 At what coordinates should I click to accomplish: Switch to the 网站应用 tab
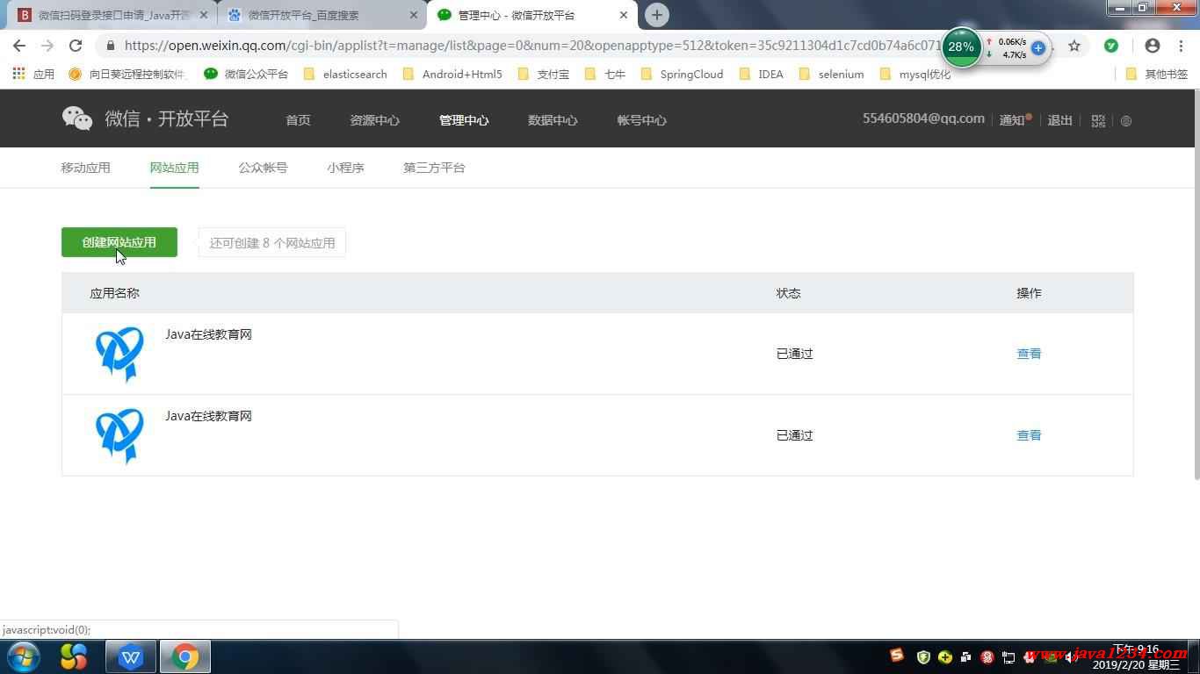pyautogui.click(x=174, y=168)
